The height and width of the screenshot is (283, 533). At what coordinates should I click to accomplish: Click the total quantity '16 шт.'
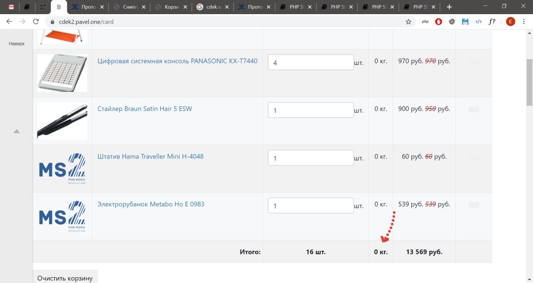tap(316, 252)
